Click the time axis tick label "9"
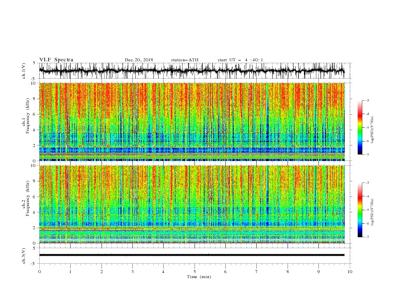Viewport: 394px width, 305px height. [x=318, y=272]
